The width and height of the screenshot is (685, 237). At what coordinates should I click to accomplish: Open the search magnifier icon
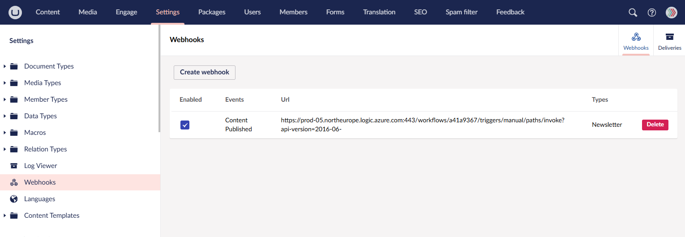633,13
